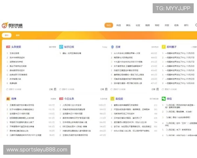Open item 1 in 微博 list
Image resolution: width=197 pixels, height=158 pixels.
point(22,105)
